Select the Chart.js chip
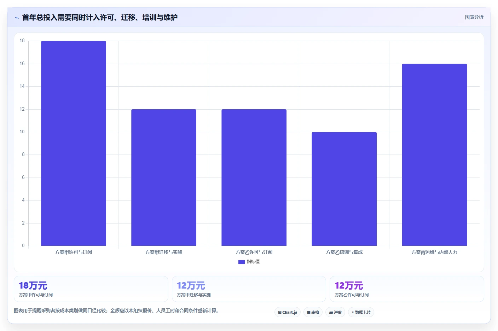 click(288, 312)
